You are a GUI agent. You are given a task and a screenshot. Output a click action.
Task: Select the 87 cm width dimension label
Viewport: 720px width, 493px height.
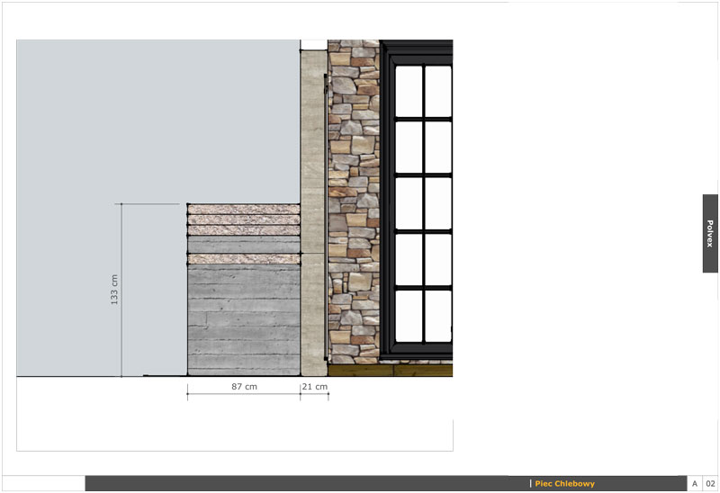[x=243, y=387]
